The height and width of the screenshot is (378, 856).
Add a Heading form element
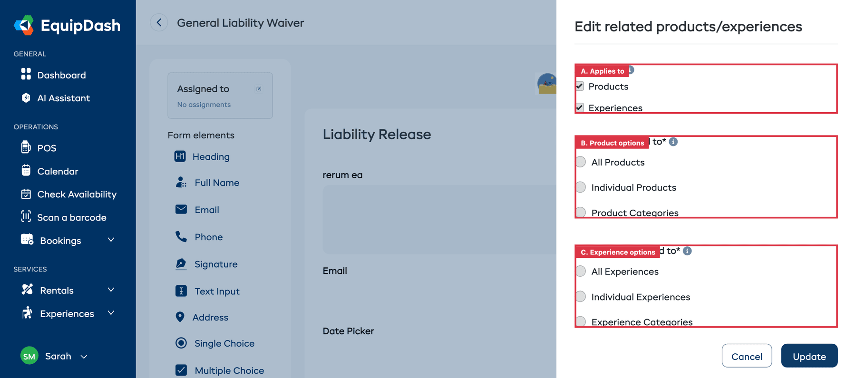click(x=211, y=156)
